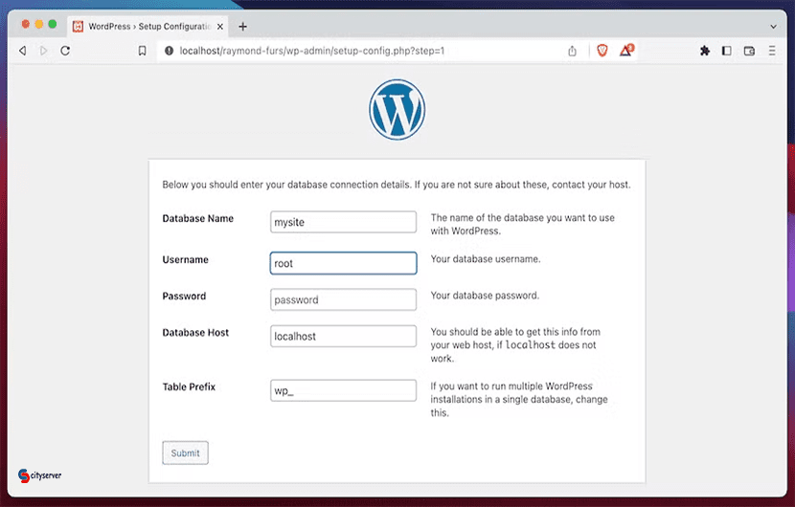
Task: Submit the database connection form
Action: coord(185,452)
